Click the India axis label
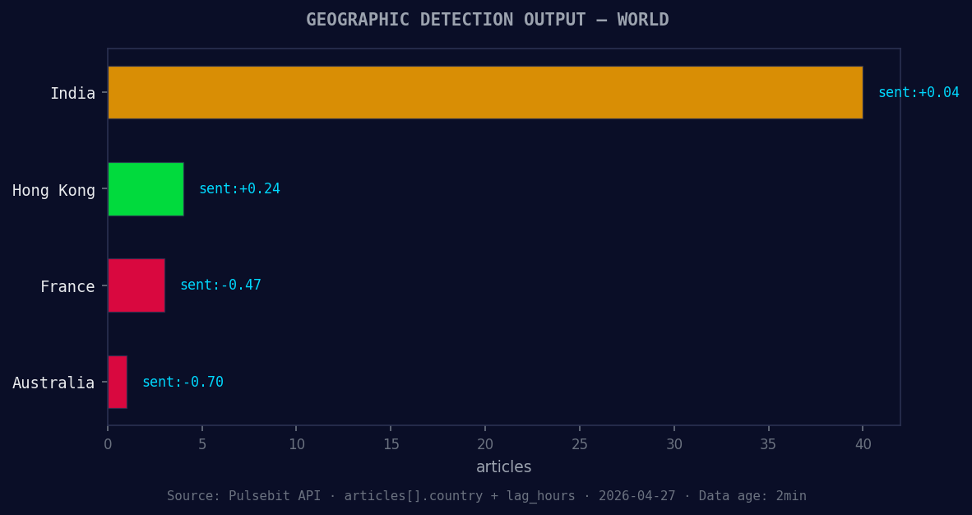Viewport: 972px width, 515px height. tap(73, 93)
